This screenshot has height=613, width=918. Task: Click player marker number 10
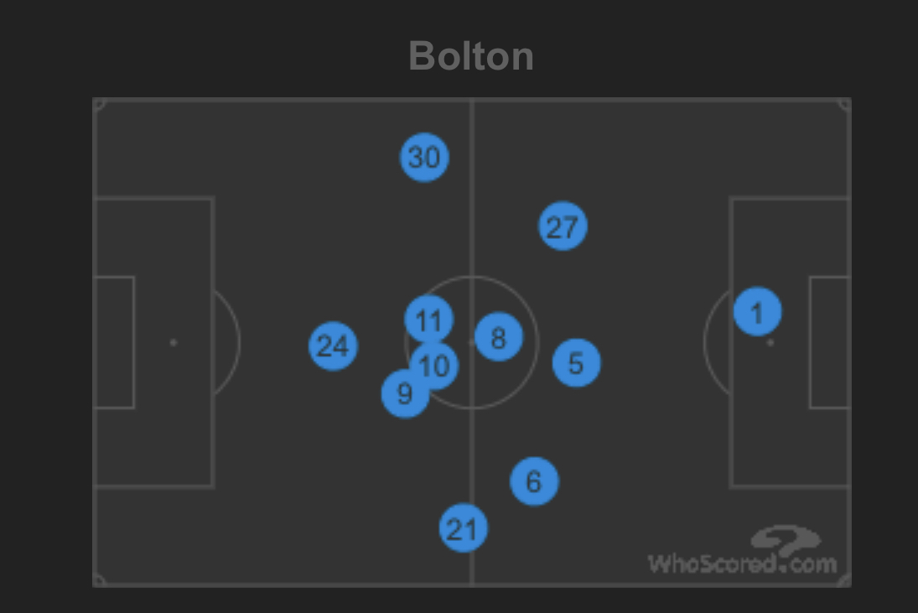434,366
